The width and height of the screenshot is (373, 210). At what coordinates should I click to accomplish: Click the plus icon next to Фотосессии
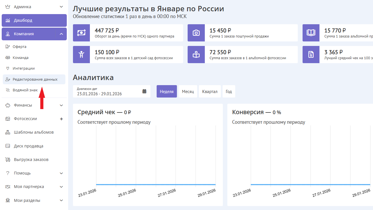[x=61, y=119]
